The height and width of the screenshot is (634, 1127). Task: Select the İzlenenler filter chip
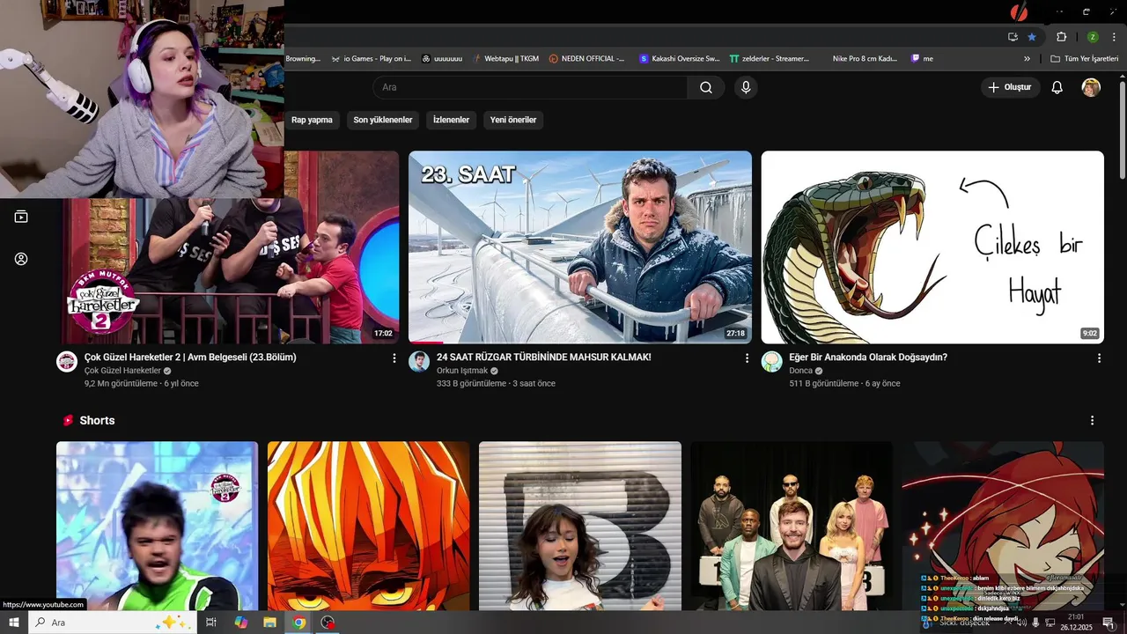(451, 120)
